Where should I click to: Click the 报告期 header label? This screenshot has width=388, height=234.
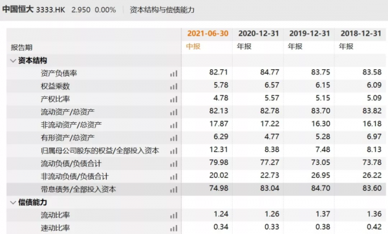click(x=21, y=47)
